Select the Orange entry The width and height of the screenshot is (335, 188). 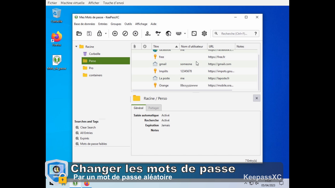pos(194,85)
